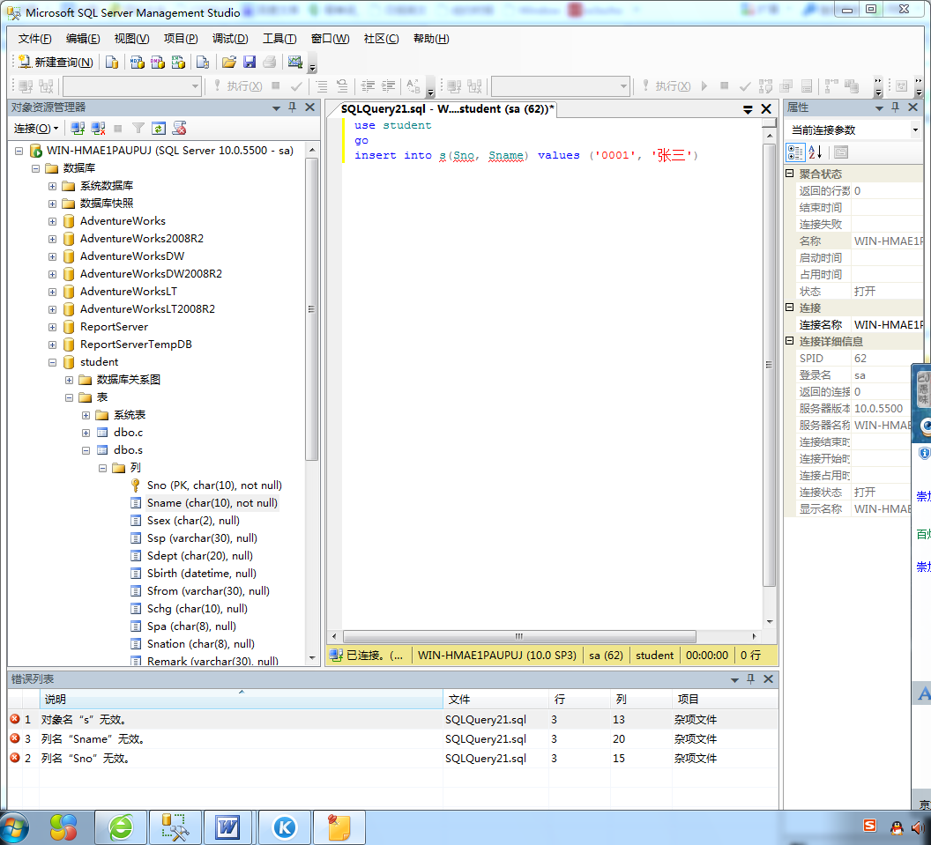
Task: Click the New Query (新建查询) toolbar button
Action: coord(56,63)
